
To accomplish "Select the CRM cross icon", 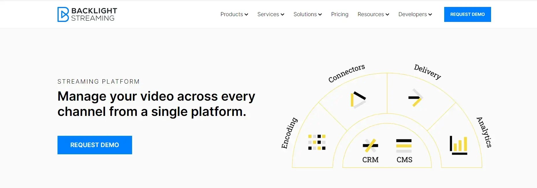I will (370, 145).
